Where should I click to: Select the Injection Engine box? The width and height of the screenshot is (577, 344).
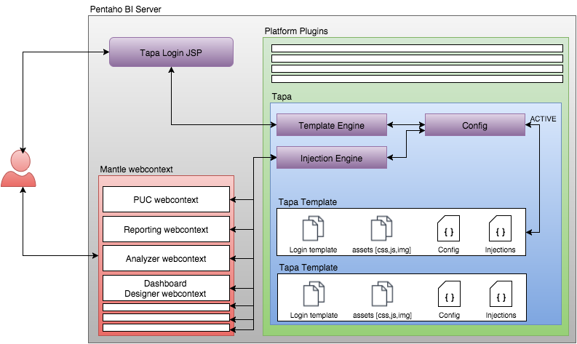tap(332, 158)
